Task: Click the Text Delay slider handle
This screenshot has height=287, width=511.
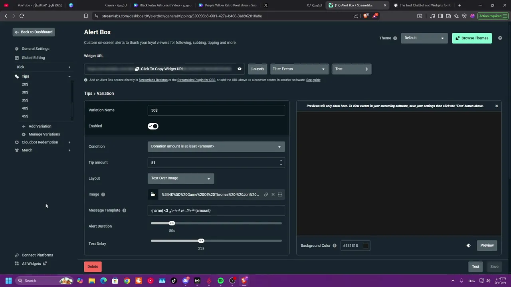Action: [201, 241]
